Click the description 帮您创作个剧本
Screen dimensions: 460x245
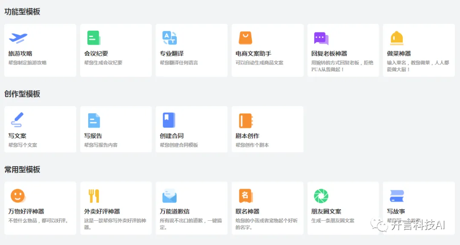(252, 145)
